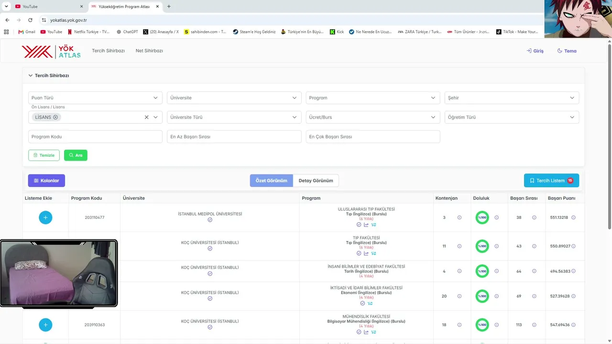Expand Ön Lisans / Lisans dropdown arrow
Image resolution: width=612 pixels, height=344 pixels.
click(x=155, y=117)
